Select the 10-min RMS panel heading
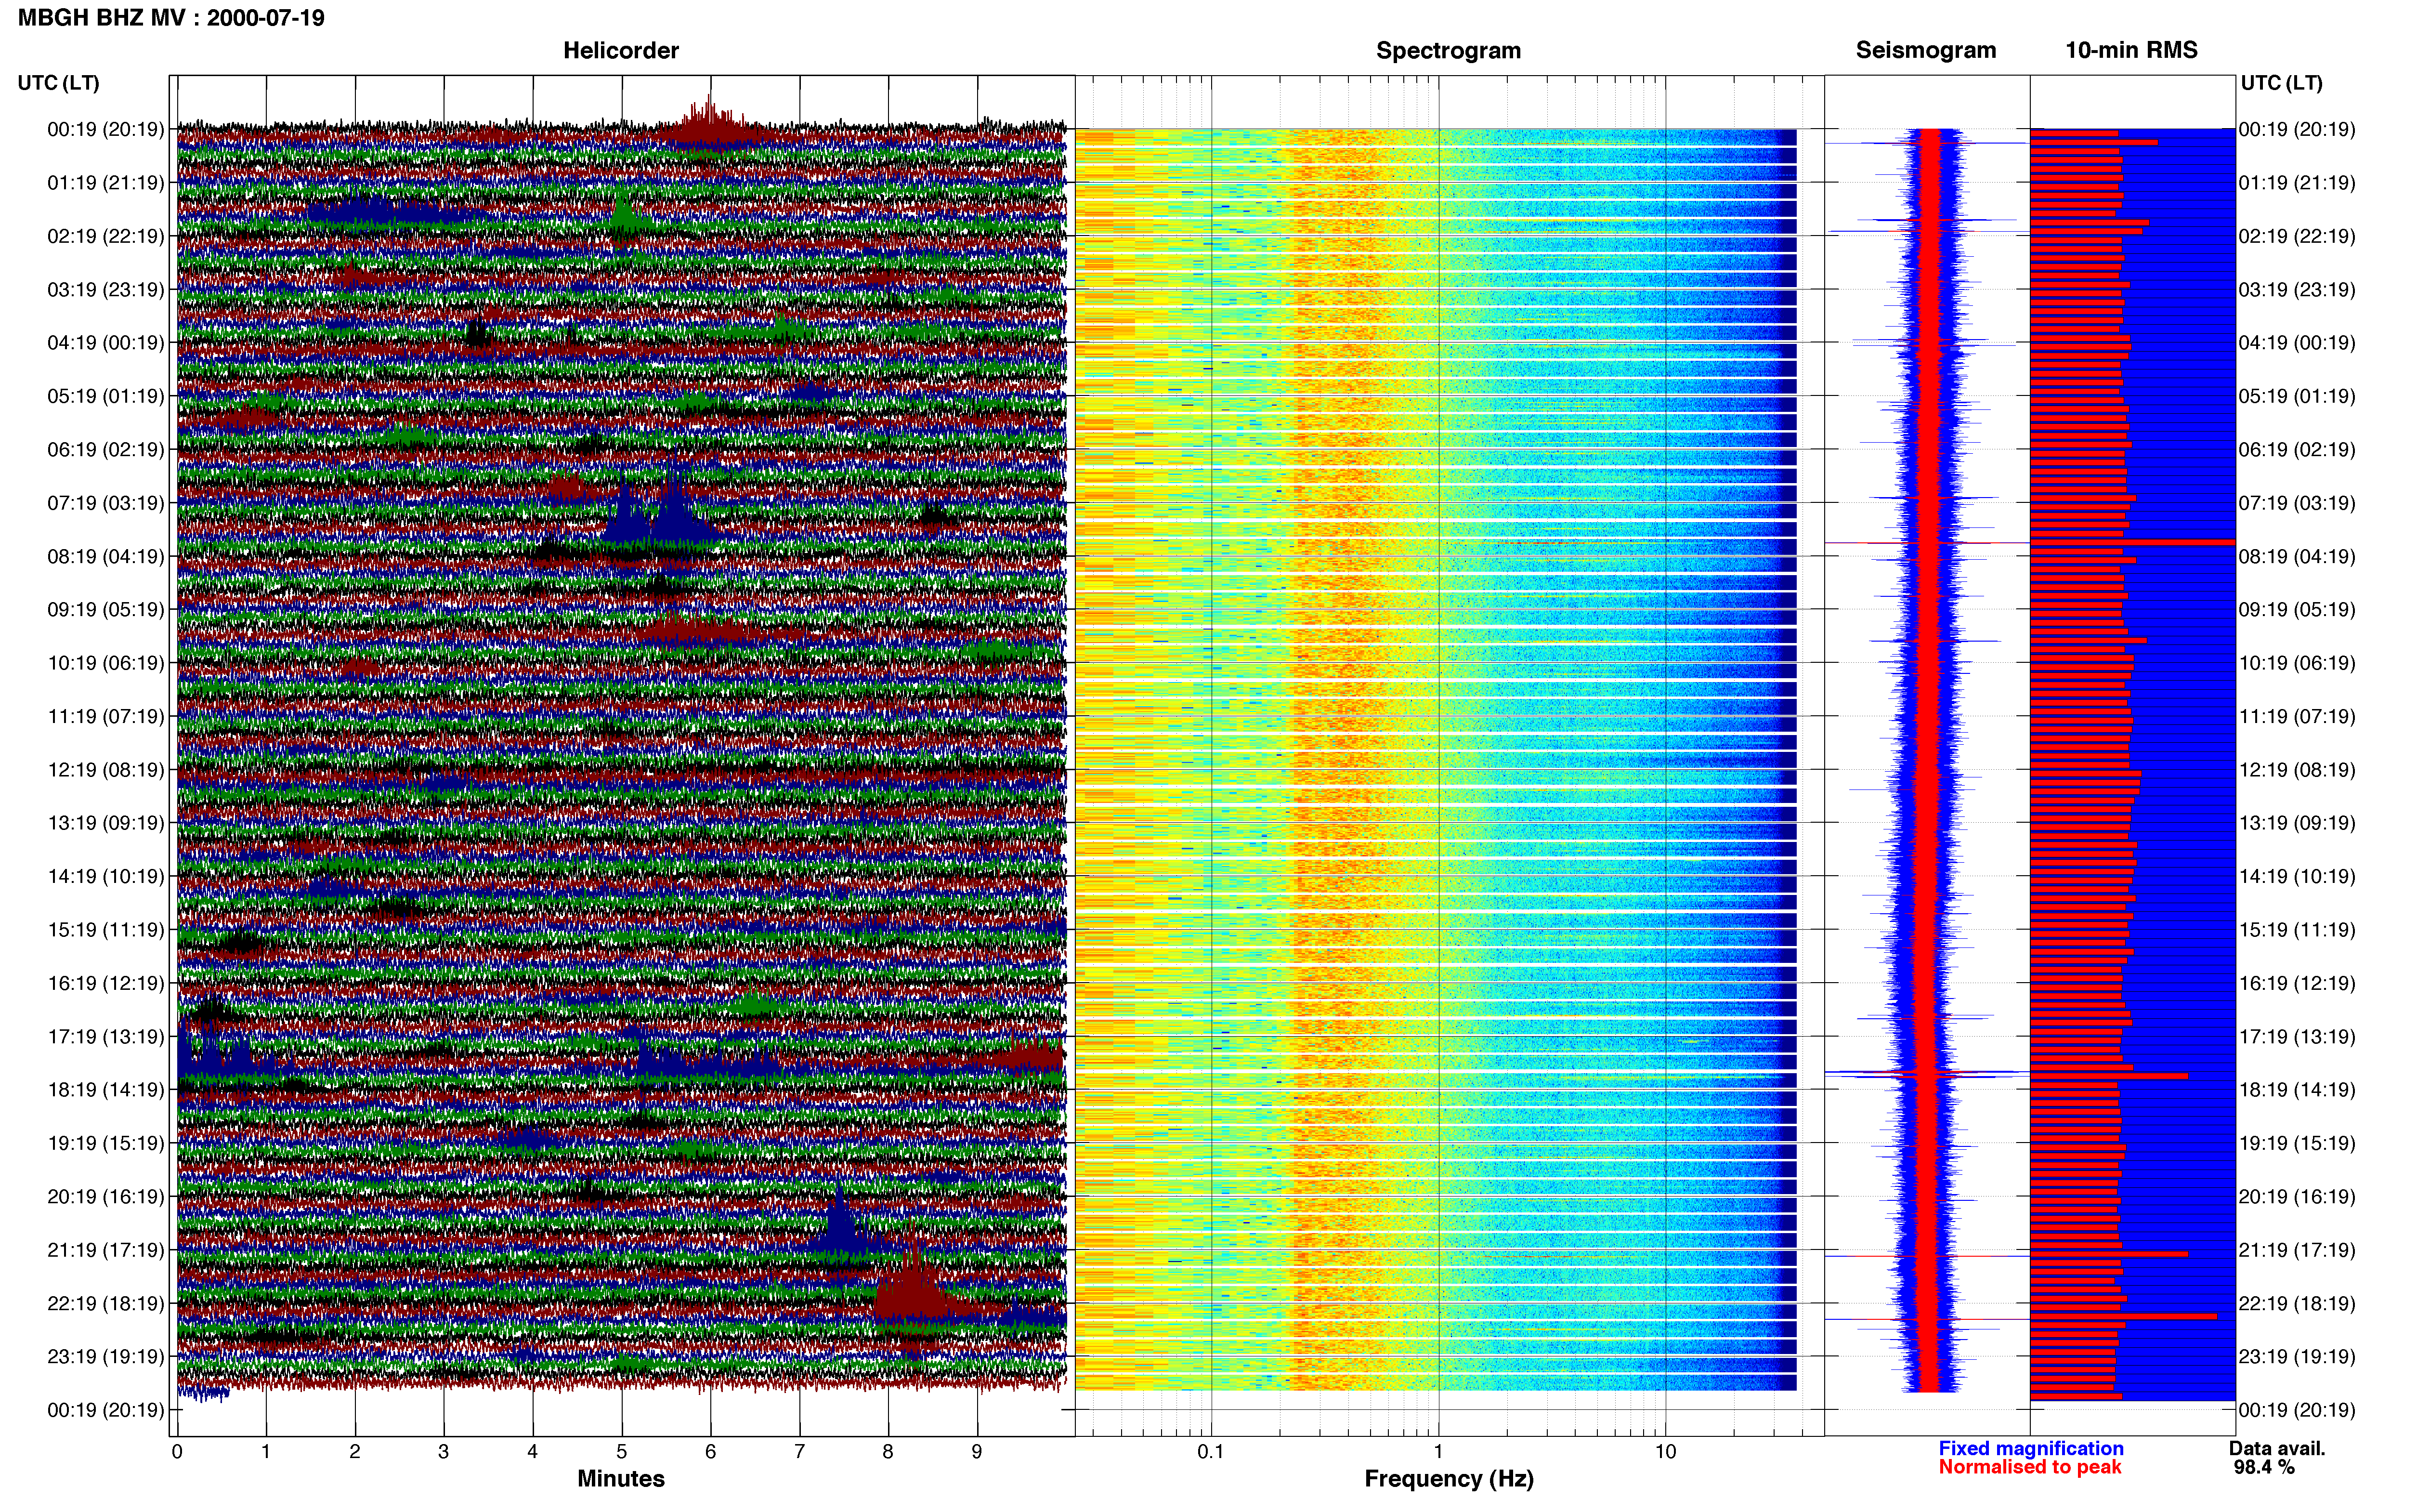Viewport: 2417px width, 1512px height. (2131, 50)
